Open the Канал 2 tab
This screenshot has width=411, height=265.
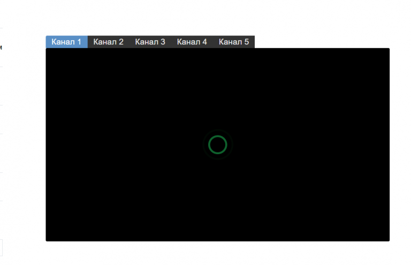pyautogui.click(x=108, y=42)
